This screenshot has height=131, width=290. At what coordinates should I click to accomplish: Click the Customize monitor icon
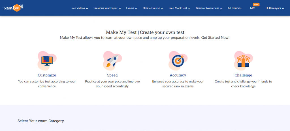pyautogui.click(x=47, y=60)
